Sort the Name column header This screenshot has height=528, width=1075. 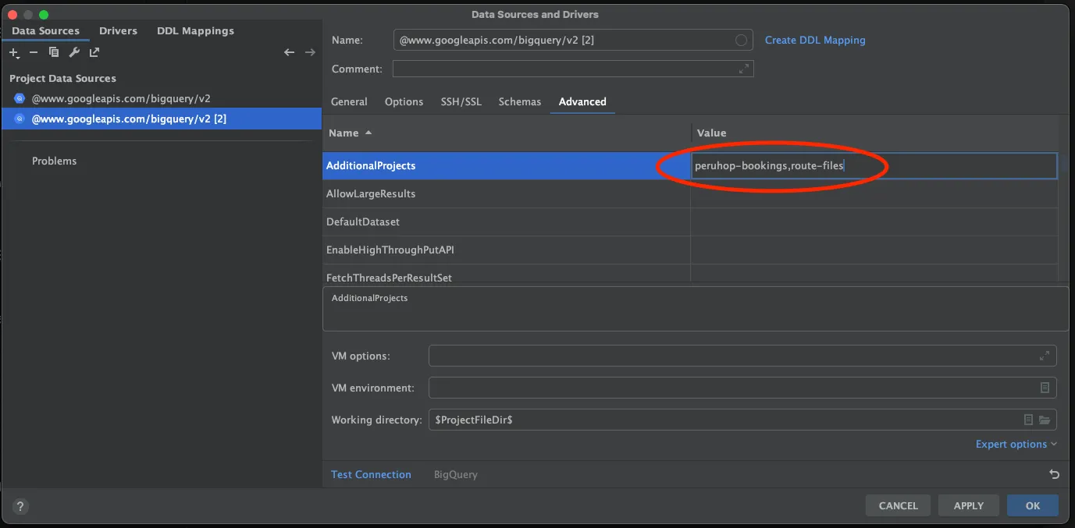coord(350,133)
